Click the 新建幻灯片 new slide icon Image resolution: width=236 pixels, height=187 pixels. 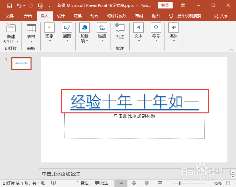point(11,28)
